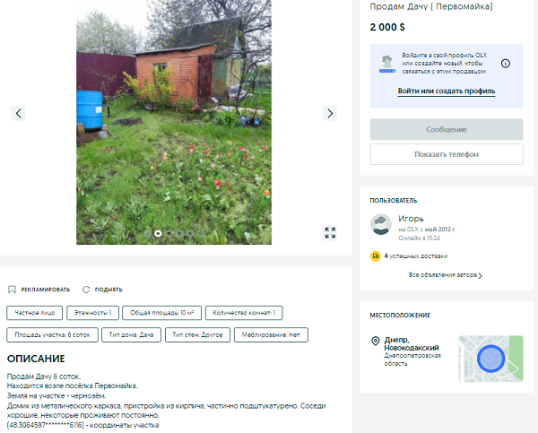
Task: Select the last photo gallery dot
Action: (201, 233)
